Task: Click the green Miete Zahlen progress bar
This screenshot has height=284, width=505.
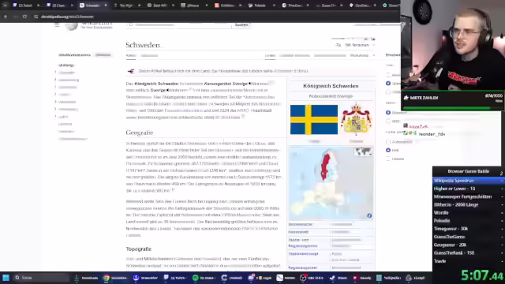Action: click(x=452, y=108)
